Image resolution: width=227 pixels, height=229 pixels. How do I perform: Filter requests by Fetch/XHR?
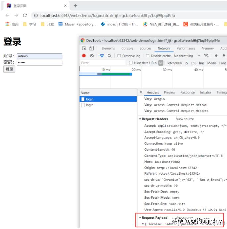[174, 63]
